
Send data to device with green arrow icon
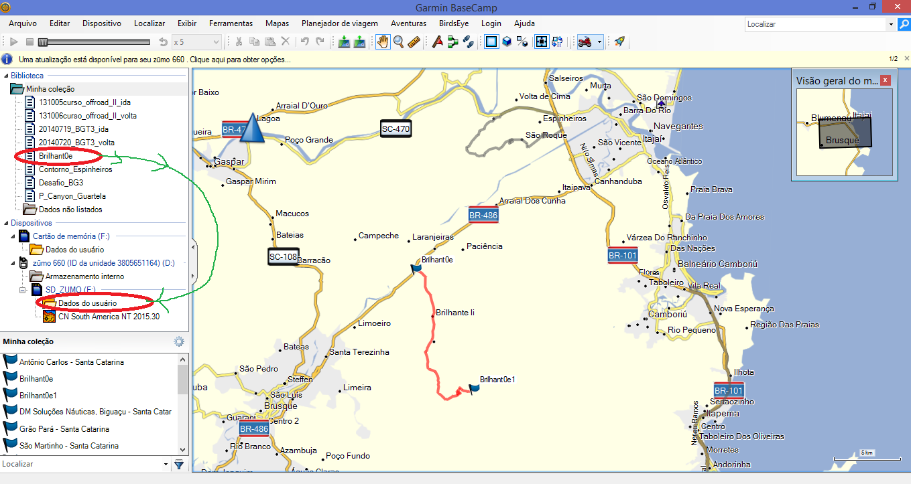(x=359, y=42)
